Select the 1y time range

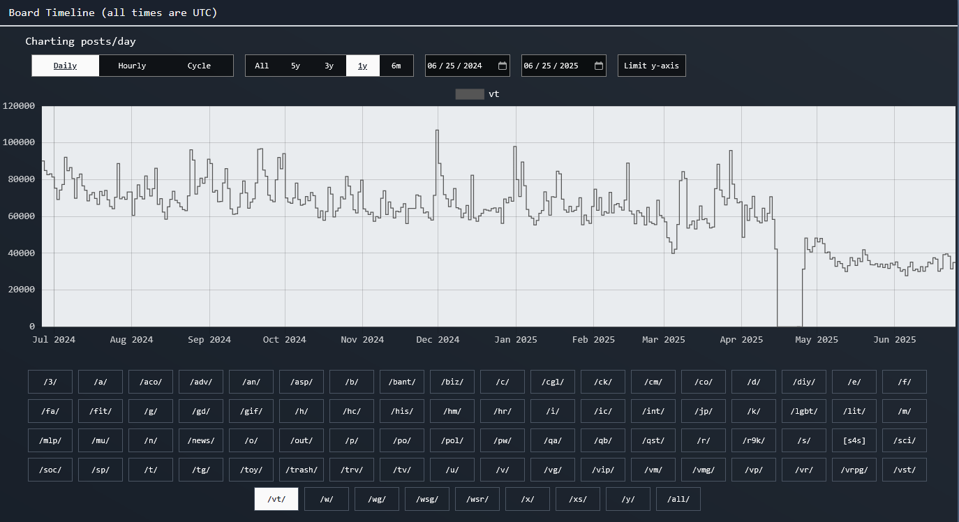(363, 66)
